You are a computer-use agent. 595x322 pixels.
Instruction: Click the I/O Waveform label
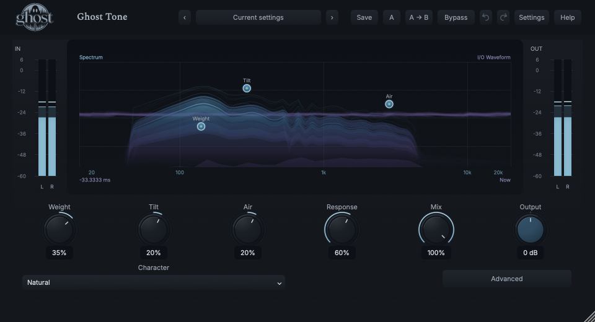click(x=494, y=57)
